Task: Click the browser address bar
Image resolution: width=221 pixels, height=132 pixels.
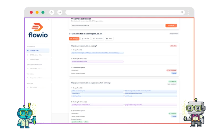Action: 123,12
